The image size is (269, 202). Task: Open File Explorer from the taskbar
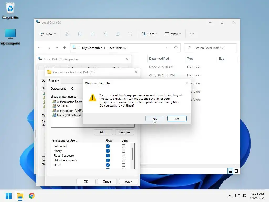[20, 196]
